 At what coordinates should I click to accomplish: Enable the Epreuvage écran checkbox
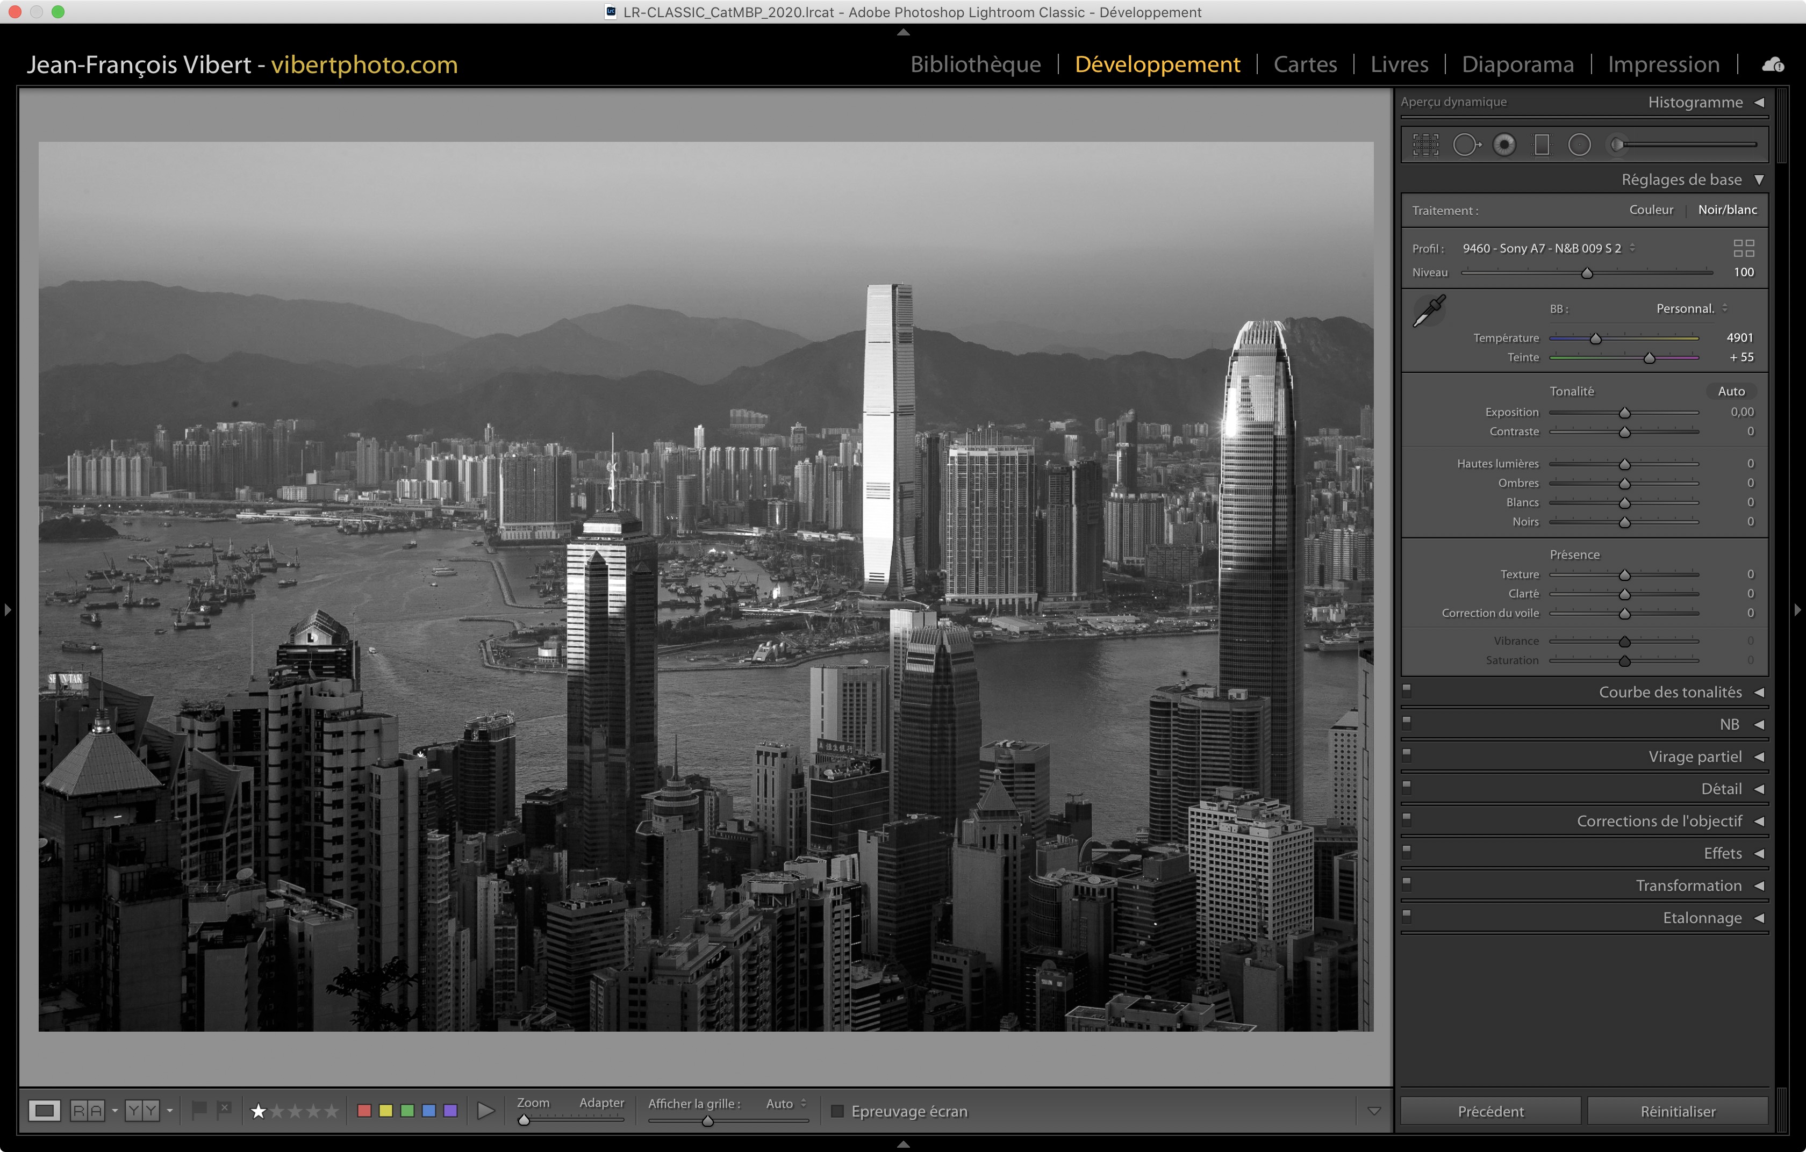[838, 1111]
